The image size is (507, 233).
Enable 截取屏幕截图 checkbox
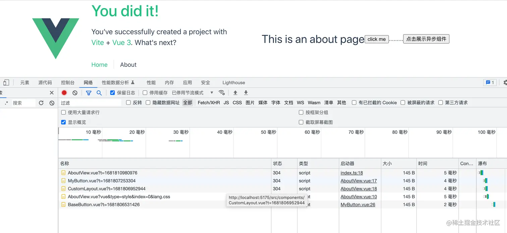tap(301, 122)
